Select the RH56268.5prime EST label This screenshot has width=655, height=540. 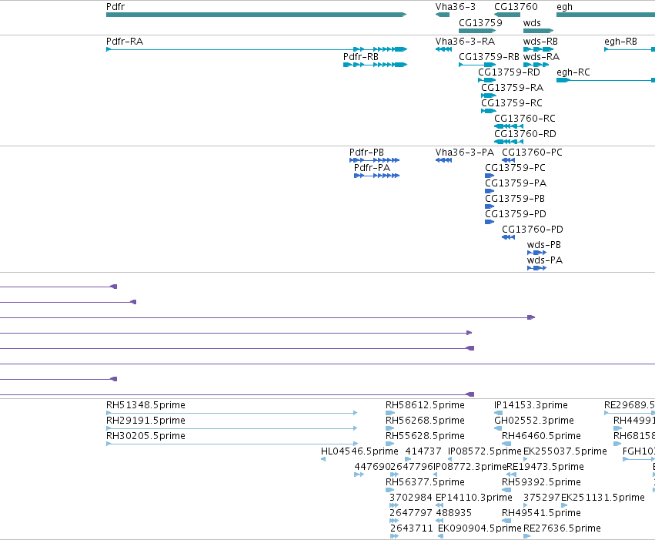[x=425, y=421]
